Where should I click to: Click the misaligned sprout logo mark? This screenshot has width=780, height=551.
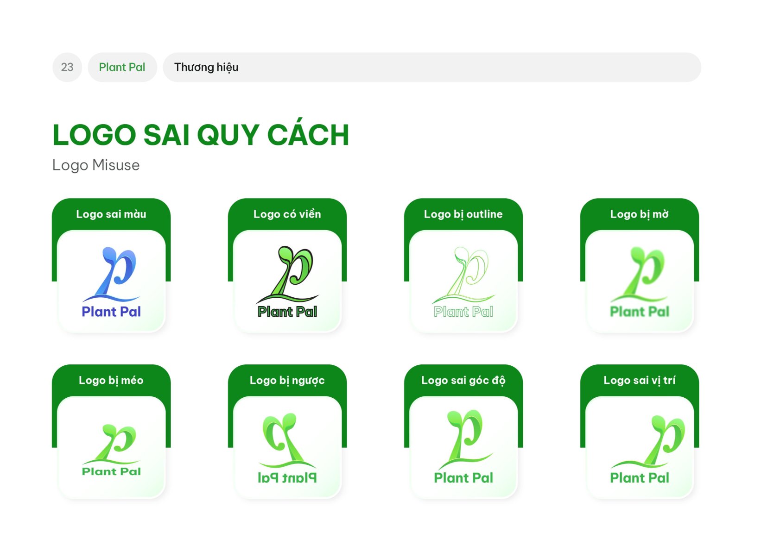click(x=649, y=441)
